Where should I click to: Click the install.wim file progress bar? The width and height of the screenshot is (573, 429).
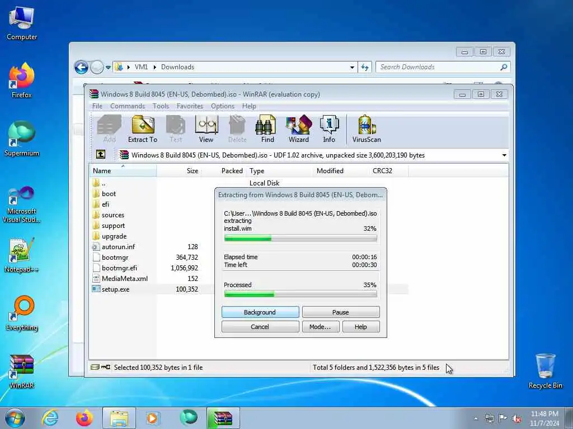pos(300,238)
